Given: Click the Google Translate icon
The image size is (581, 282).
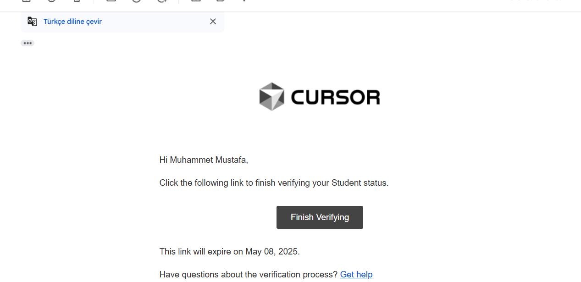Looking at the screenshot, I should click(x=32, y=22).
